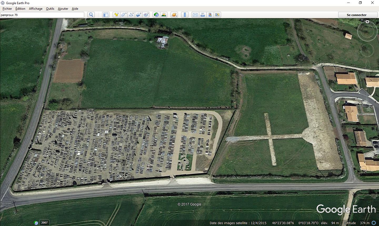The image size is (379, 226).
Task: Click the N on the compass ring
Action: 367,22
